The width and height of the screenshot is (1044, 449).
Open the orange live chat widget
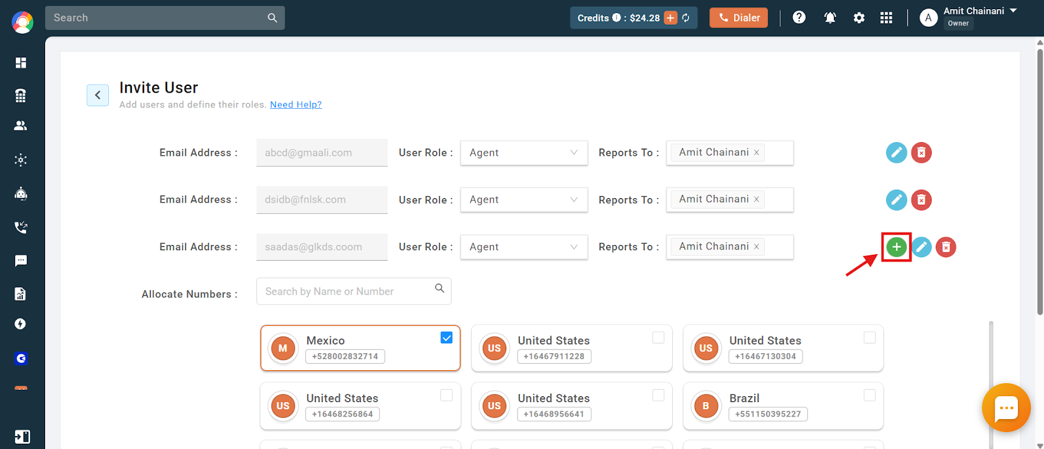click(1006, 408)
